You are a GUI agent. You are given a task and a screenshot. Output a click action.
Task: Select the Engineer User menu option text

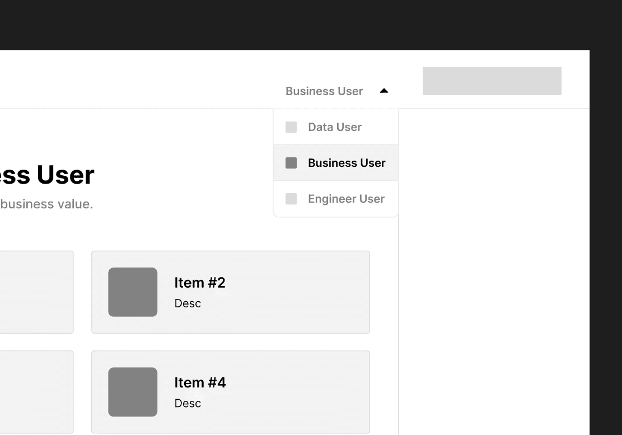click(346, 199)
